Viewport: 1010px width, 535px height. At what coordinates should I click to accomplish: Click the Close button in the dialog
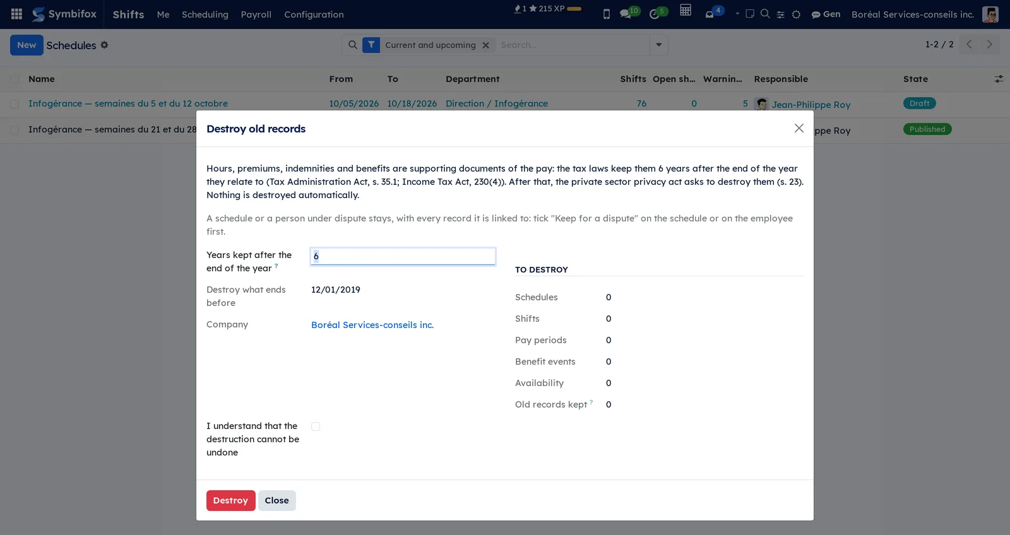(276, 500)
